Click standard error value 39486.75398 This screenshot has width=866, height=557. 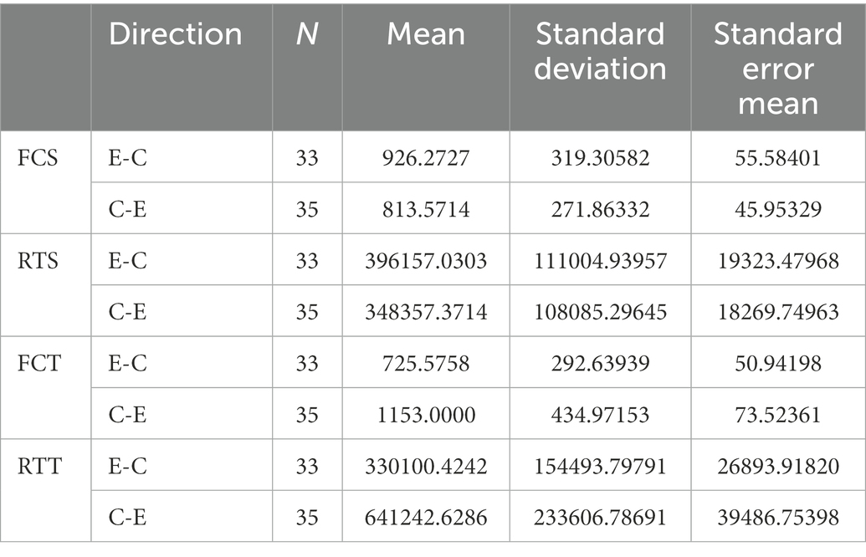[778, 517]
